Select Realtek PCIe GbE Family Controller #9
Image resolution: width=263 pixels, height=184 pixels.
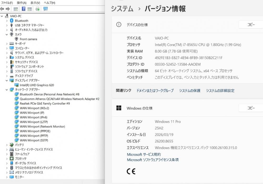click(x=45, y=104)
